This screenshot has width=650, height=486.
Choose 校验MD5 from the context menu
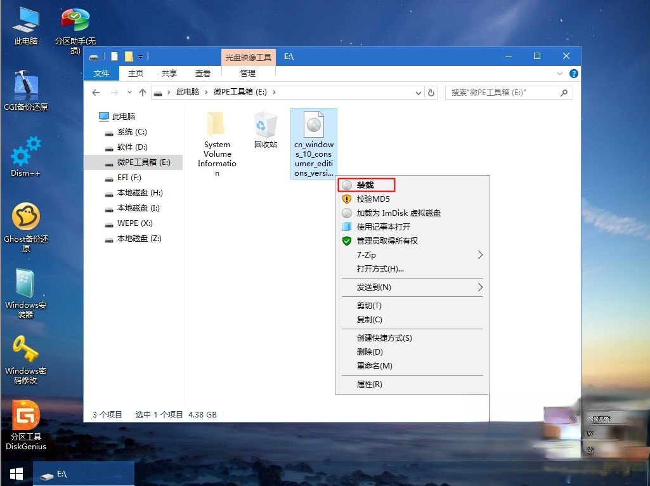[x=373, y=199]
